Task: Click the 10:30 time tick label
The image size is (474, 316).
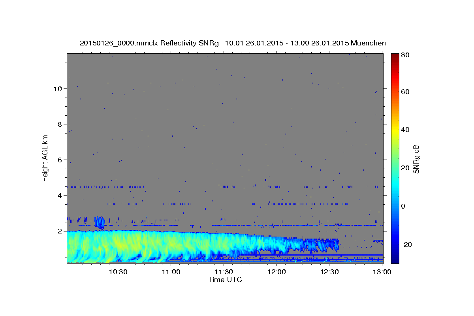Action: [x=118, y=272]
